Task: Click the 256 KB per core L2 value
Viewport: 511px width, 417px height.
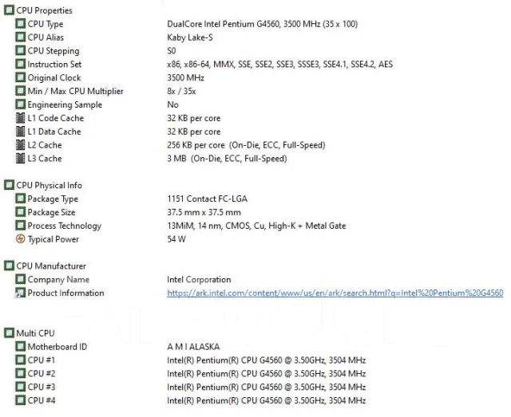Action: click(x=246, y=145)
